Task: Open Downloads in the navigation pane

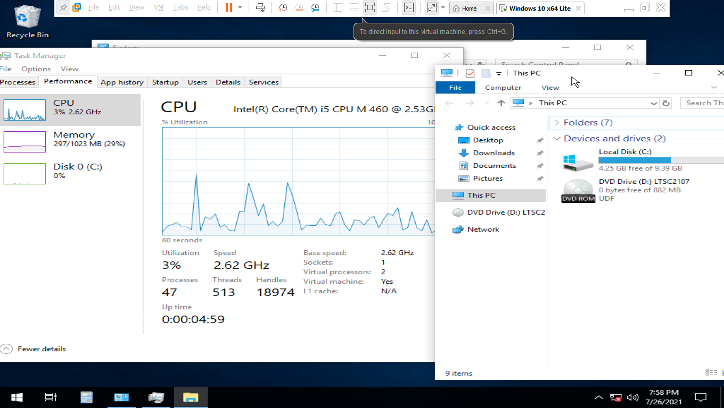Action: [x=493, y=153]
